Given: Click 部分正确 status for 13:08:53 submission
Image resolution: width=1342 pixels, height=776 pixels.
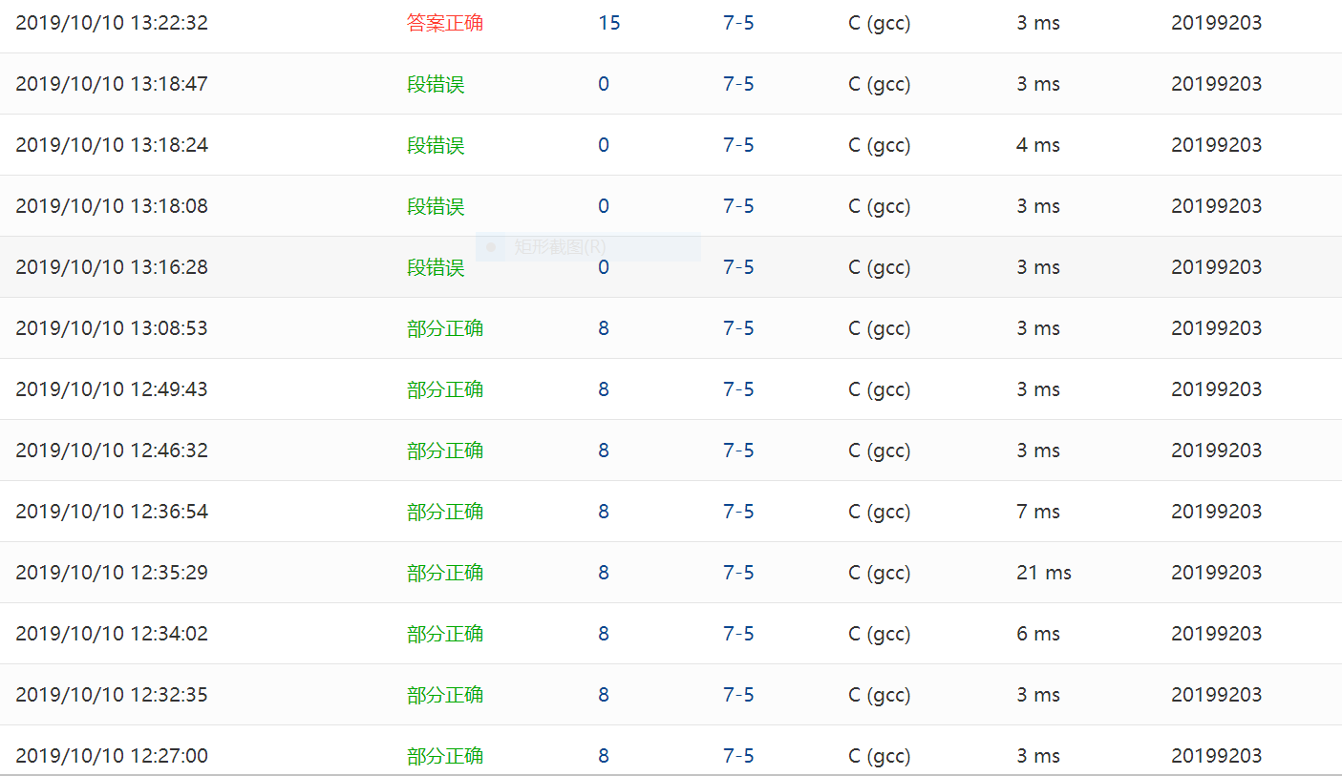Looking at the screenshot, I should coord(445,328).
